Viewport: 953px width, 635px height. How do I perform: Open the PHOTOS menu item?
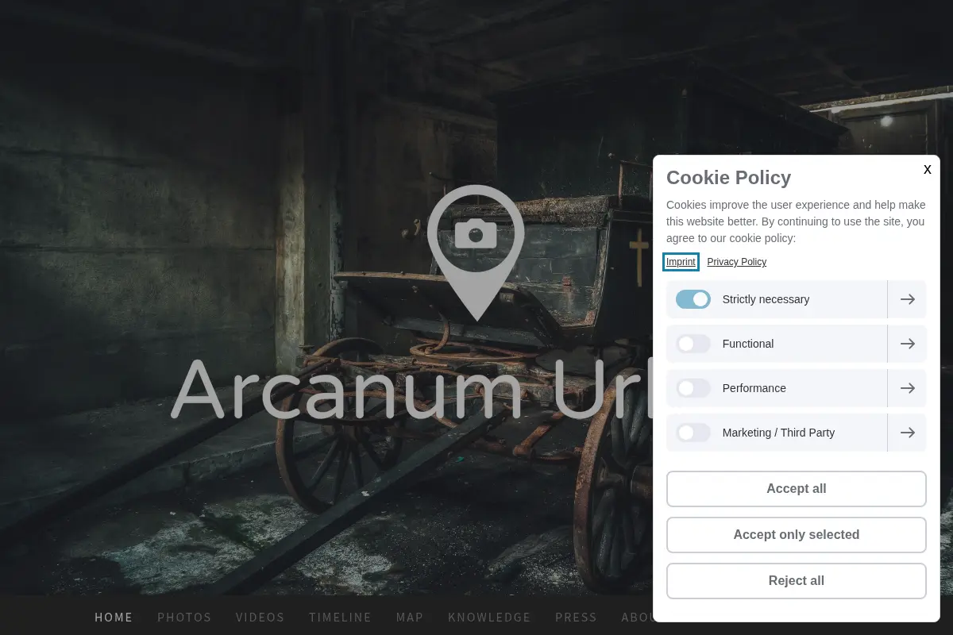click(x=184, y=618)
